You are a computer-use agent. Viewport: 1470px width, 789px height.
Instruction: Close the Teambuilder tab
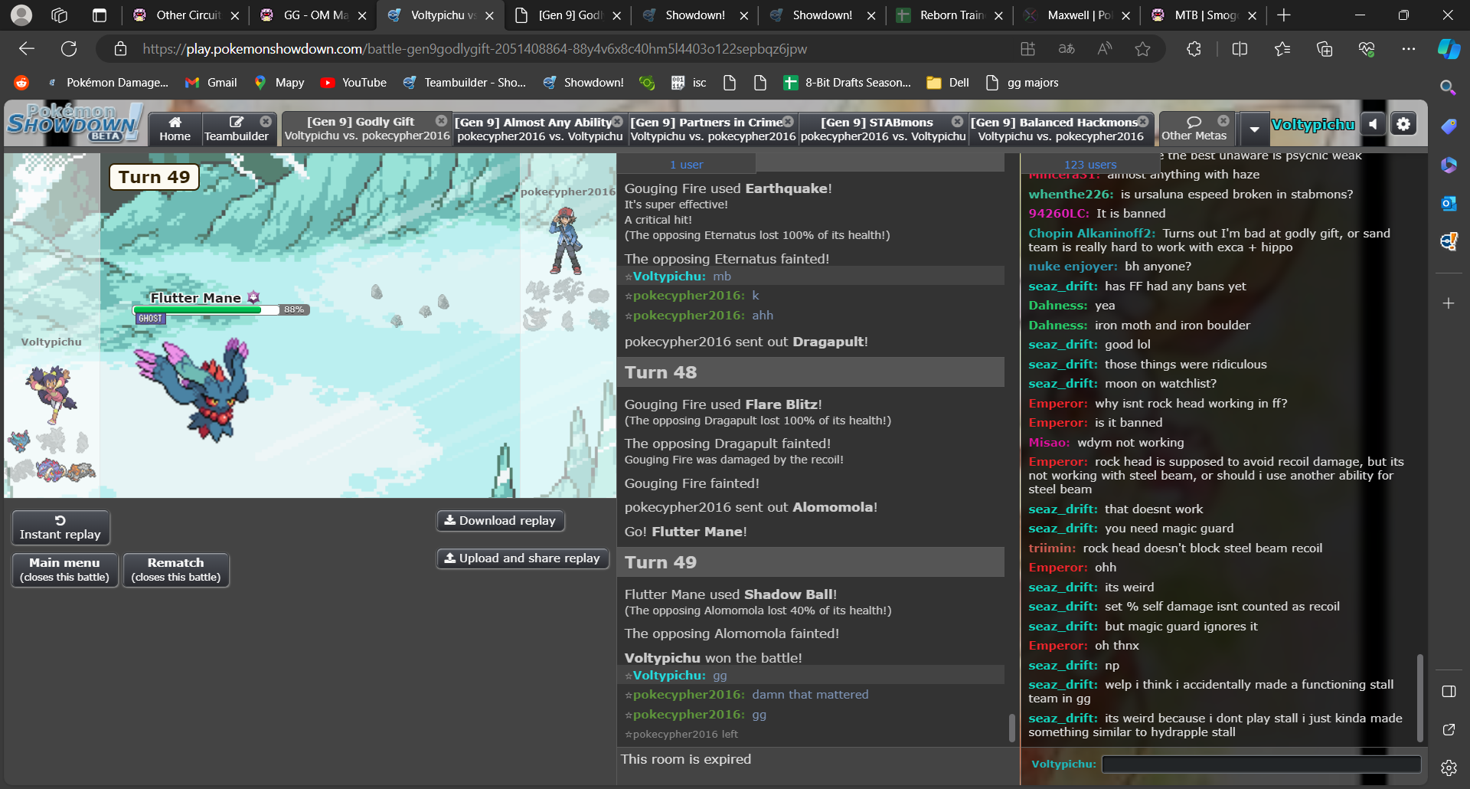pos(266,121)
